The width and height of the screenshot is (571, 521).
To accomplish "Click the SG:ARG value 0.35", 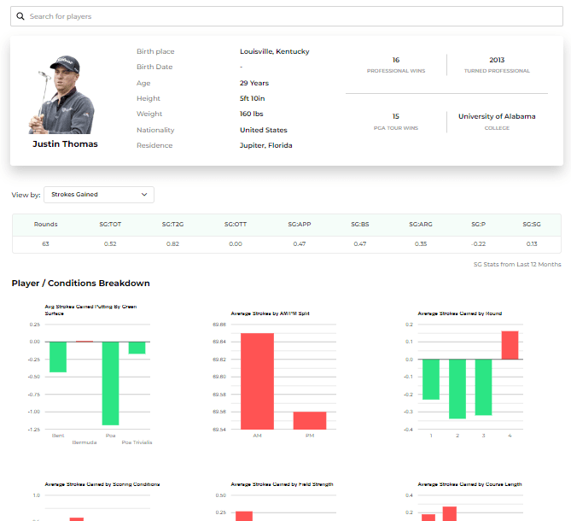I will coord(421,243).
